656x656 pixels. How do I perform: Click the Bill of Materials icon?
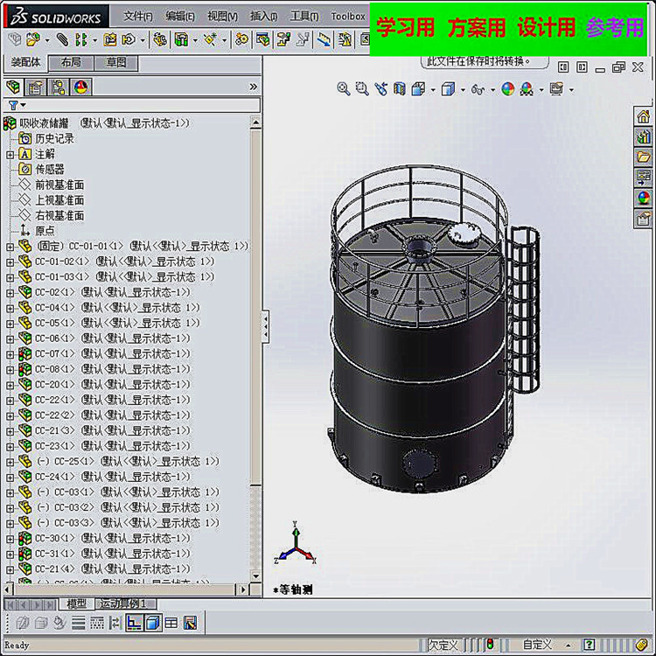pyautogui.click(x=262, y=39)
